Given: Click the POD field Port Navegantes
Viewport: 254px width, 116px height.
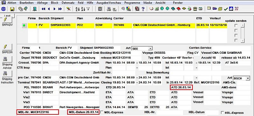Looking at the screenshot, I should 79,107.
